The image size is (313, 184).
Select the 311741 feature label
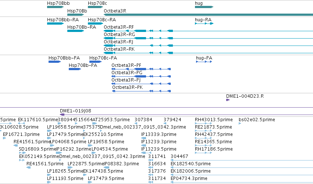[x=157, y=156]
